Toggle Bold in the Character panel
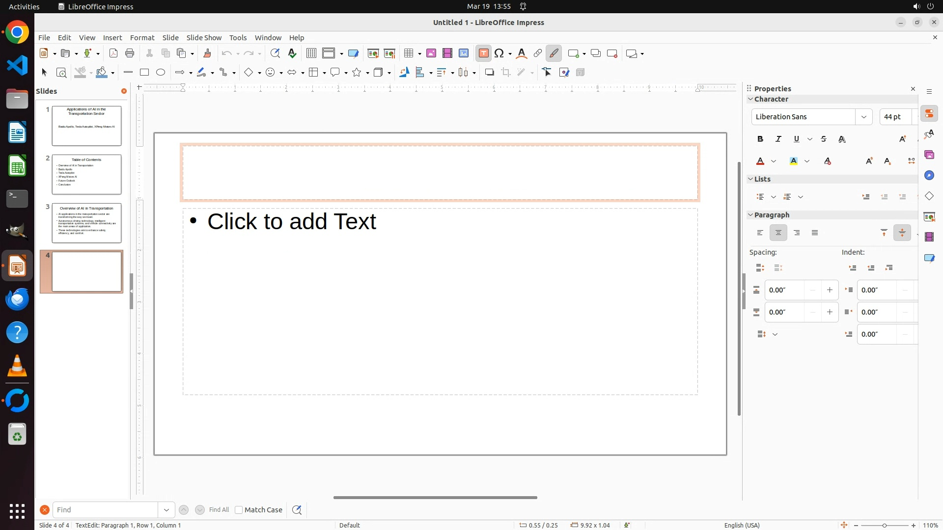Image resolution: width=943 pixels, height=530 pixels. (760, 139)
